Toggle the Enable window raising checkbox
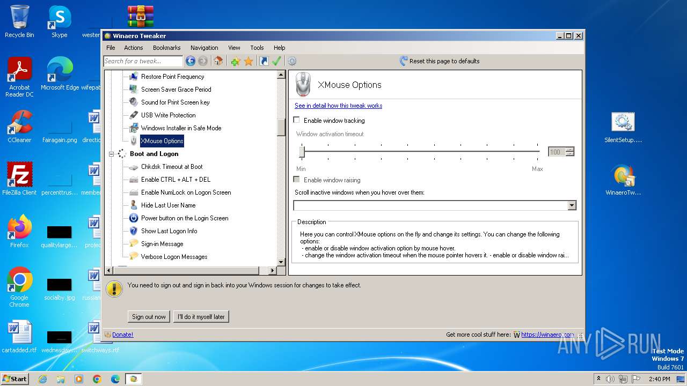This screenshot has width=687, height=386. click(296, 180)
